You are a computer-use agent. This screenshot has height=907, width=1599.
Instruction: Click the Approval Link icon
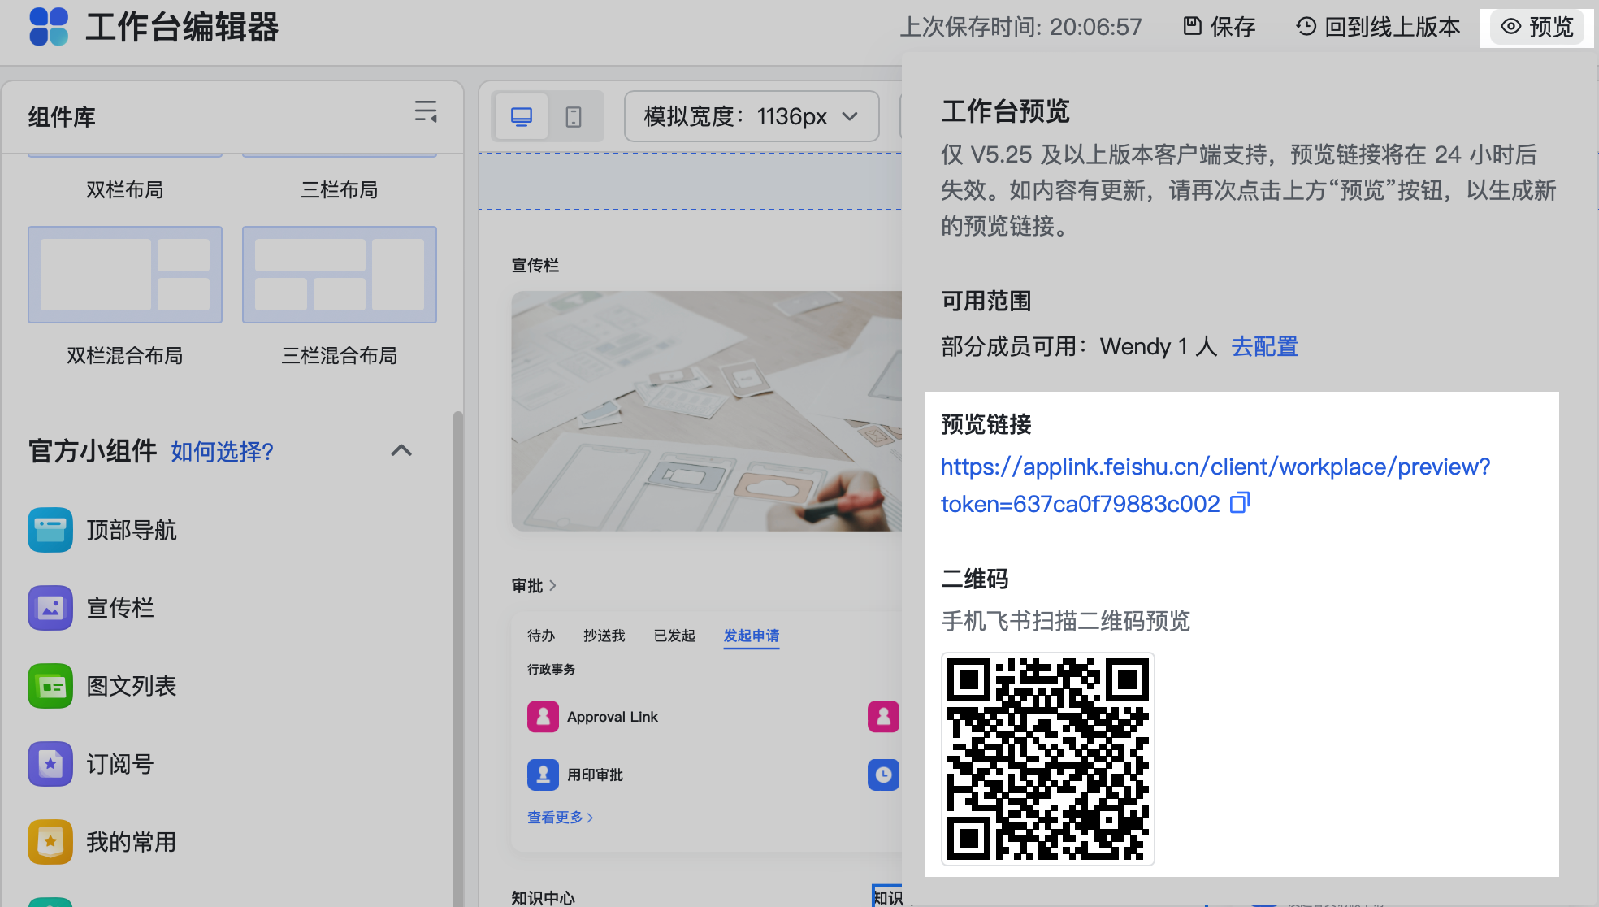point(543,717)
